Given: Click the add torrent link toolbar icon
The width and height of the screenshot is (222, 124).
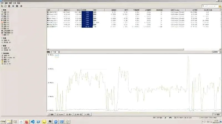Looking at the screenshot, I should pyautogui.click(x=2, y=6).
